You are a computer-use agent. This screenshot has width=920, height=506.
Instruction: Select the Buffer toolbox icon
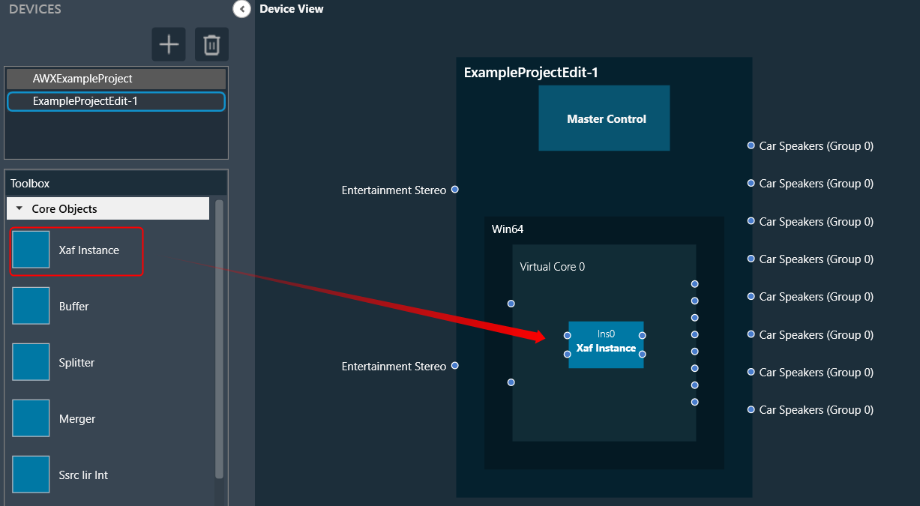pyautogui.click(x=31, y=306)
